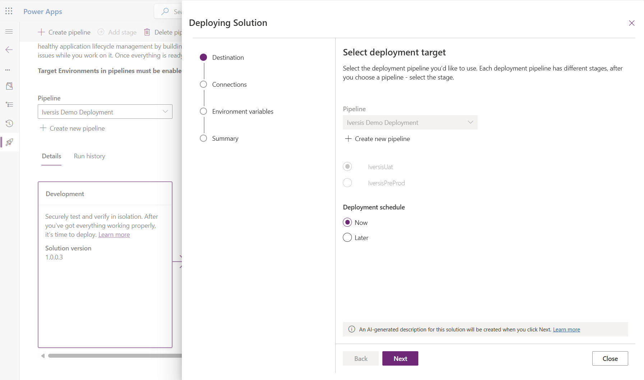Go to the Summary step
Viewport: 644px width, 380px height.
[225, 139]
